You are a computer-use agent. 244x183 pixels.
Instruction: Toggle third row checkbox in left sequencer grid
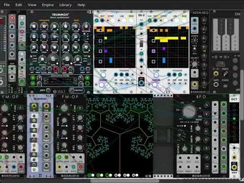coord(100,51)
